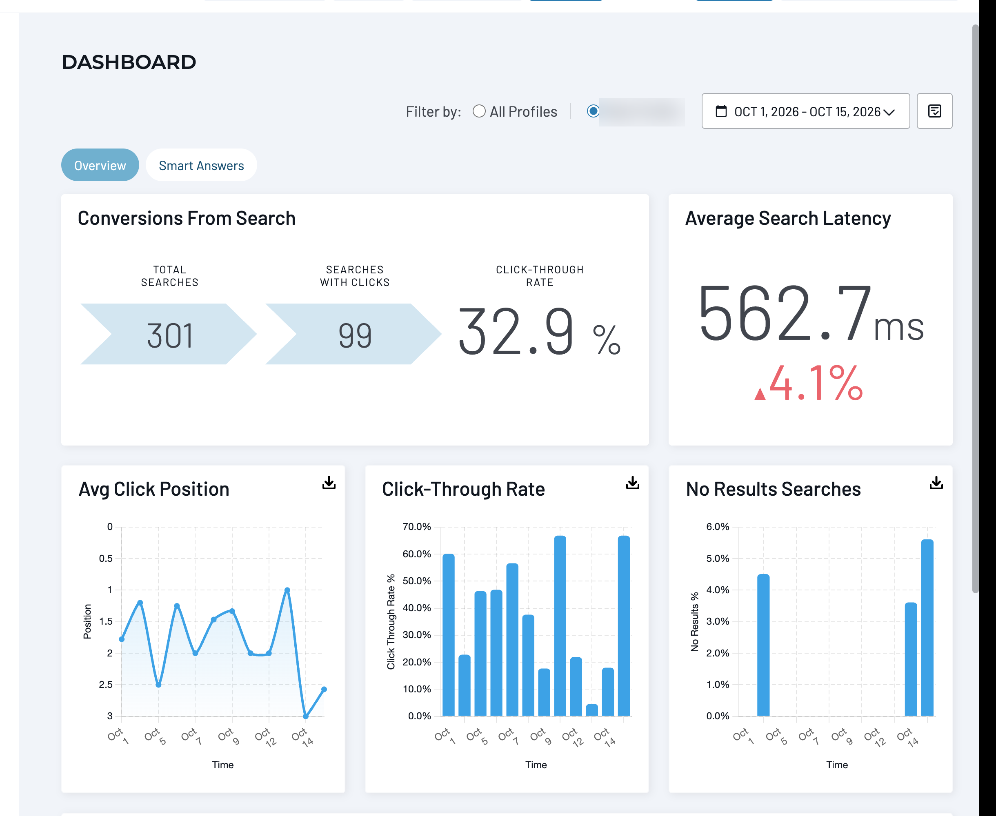Download the Click-Through Rate chart
Screen dimensions: 996x816
(632, 483)
